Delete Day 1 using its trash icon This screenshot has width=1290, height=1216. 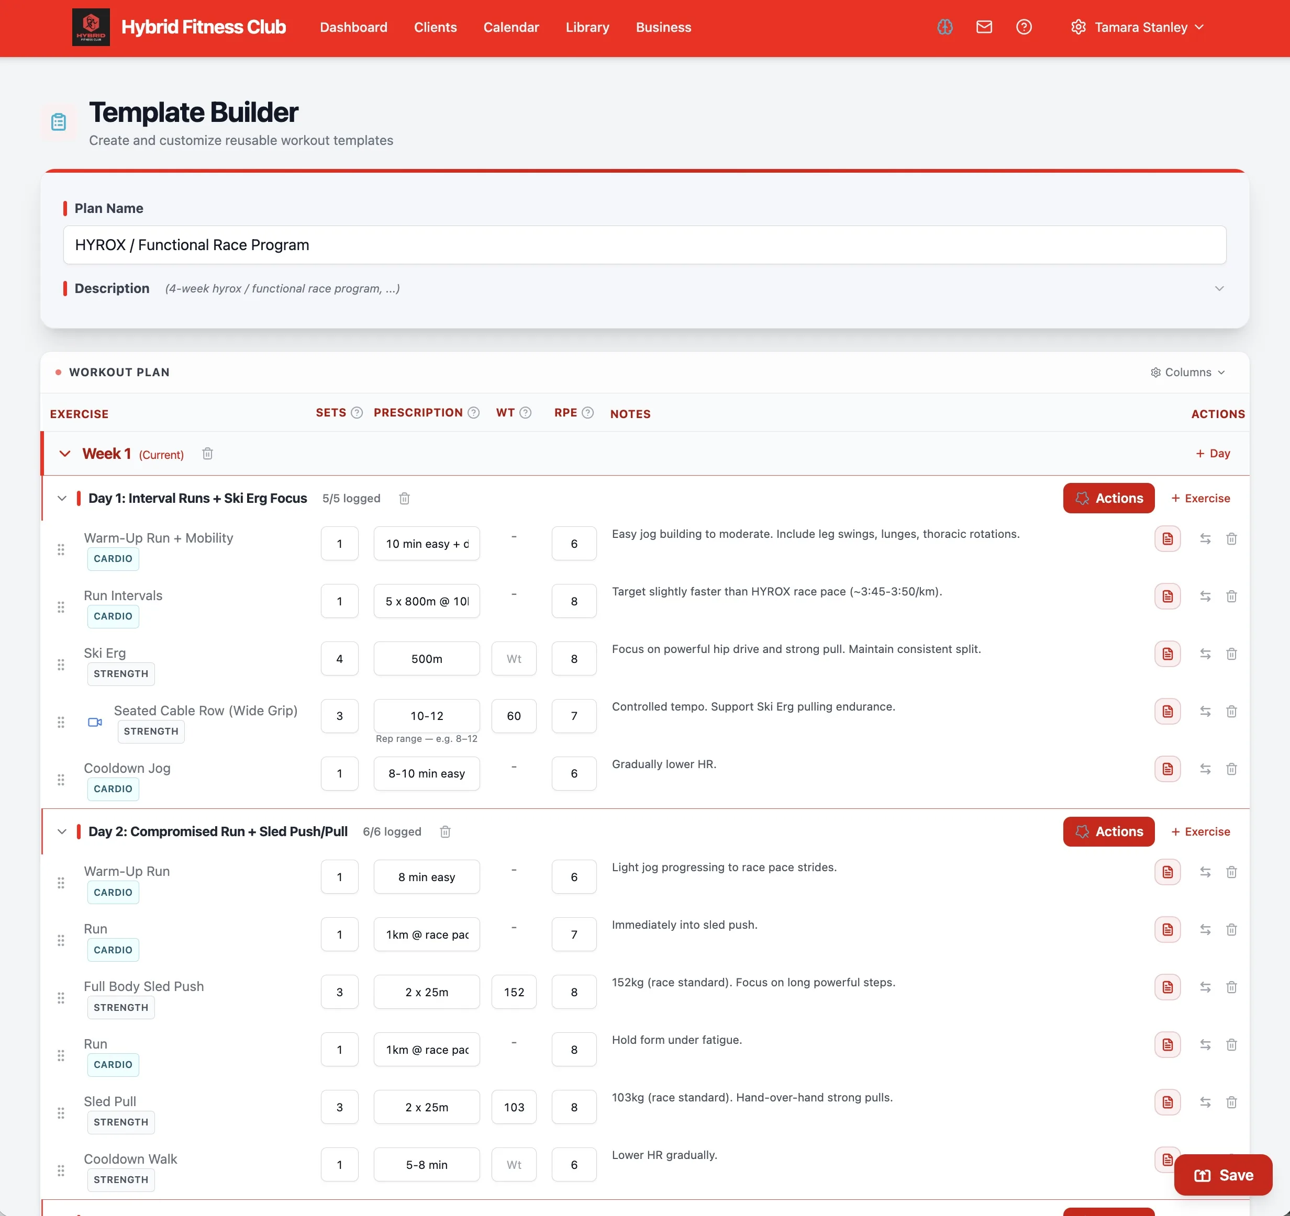(404, 498)
